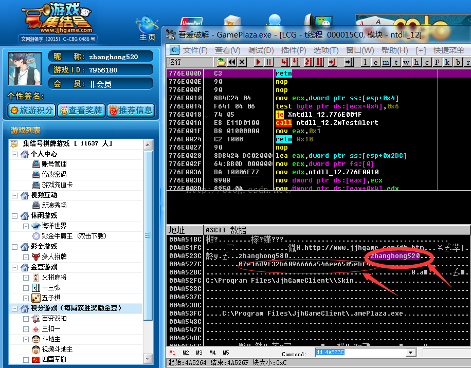Show windows list with the 'w' button
This screenshot has width=471, height=368.
[406, 62]
